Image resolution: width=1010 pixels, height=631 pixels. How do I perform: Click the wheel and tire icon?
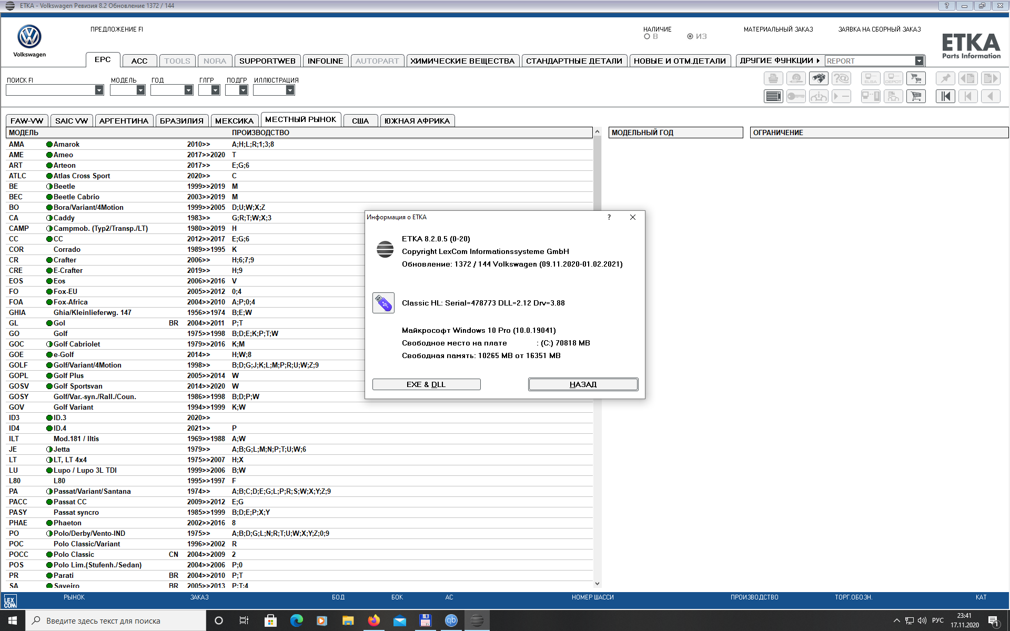796,79
